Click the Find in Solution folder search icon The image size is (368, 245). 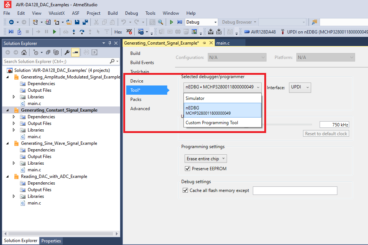(x=314, y=22)
